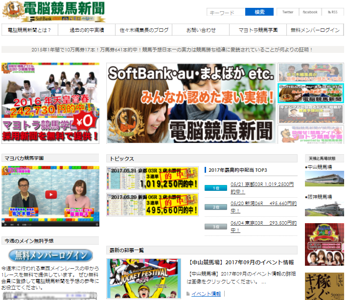Click the 2位 rank badge
349x300 pixels.
point(216,207)
